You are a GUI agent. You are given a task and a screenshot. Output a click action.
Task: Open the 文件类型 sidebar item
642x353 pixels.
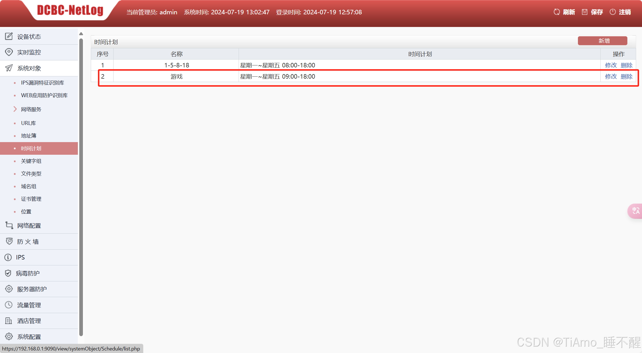(x=31, y=174)
